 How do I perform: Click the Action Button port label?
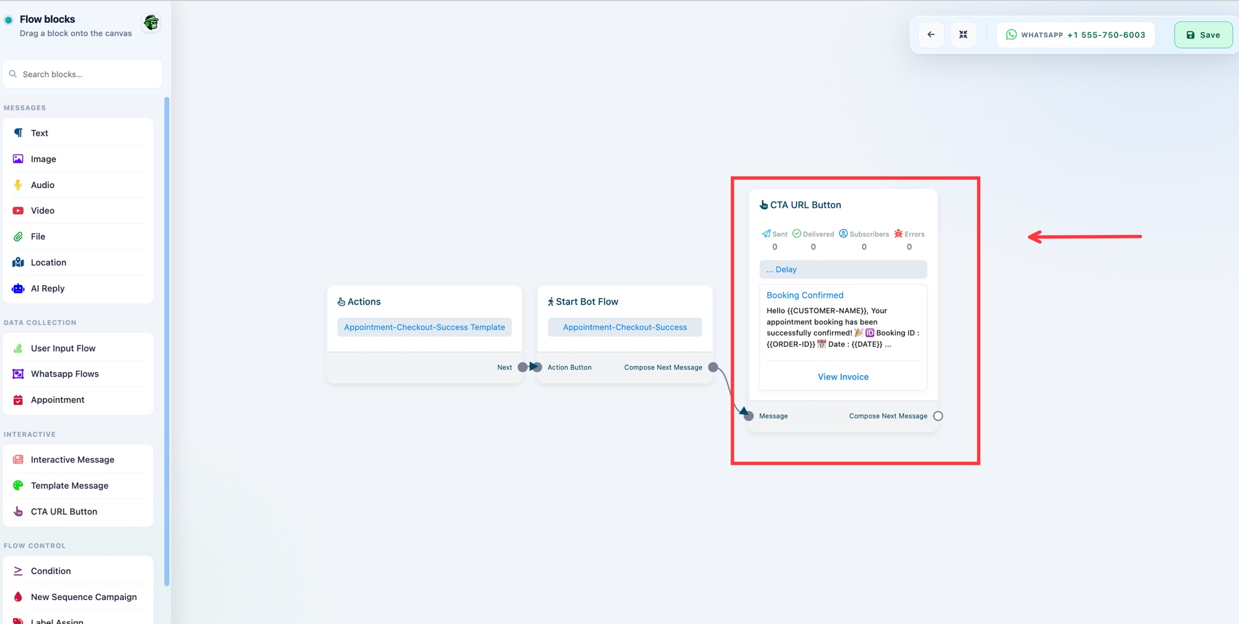point(569,368)
